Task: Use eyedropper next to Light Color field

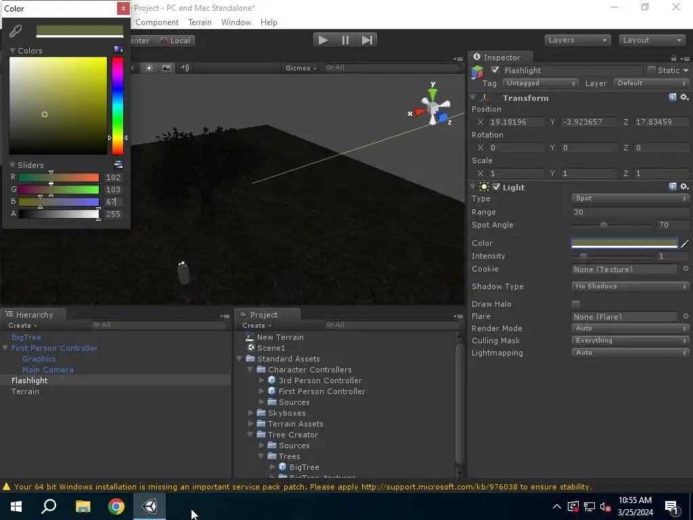Action: pos(685,243)
